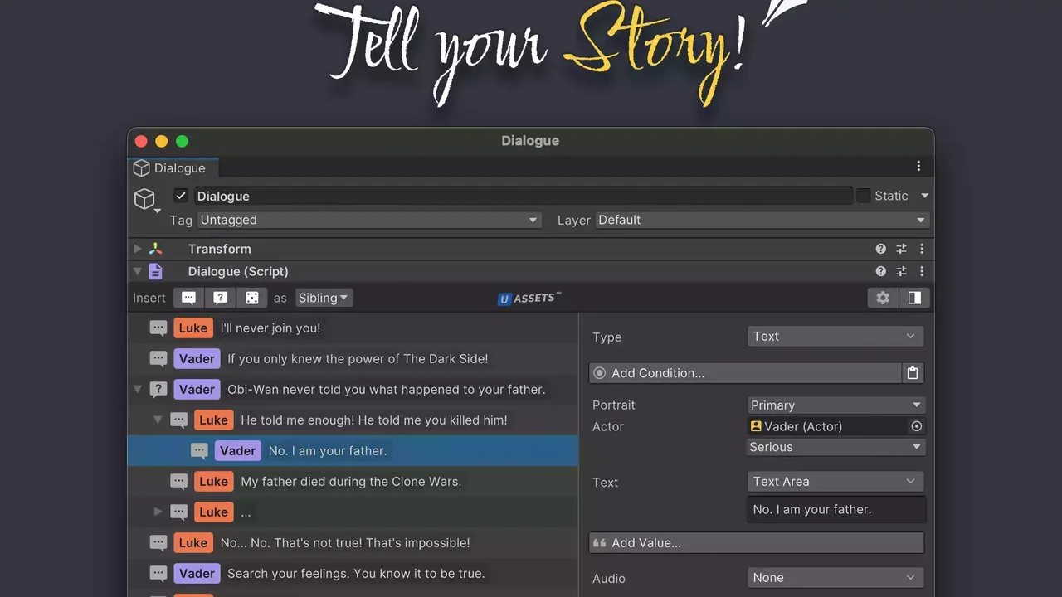Image resolution: width=1062 pixels, height=597 pixels.
Task: Click speech-bubble icon on 'I'll never join you!' row
Action: coord(158,328)
